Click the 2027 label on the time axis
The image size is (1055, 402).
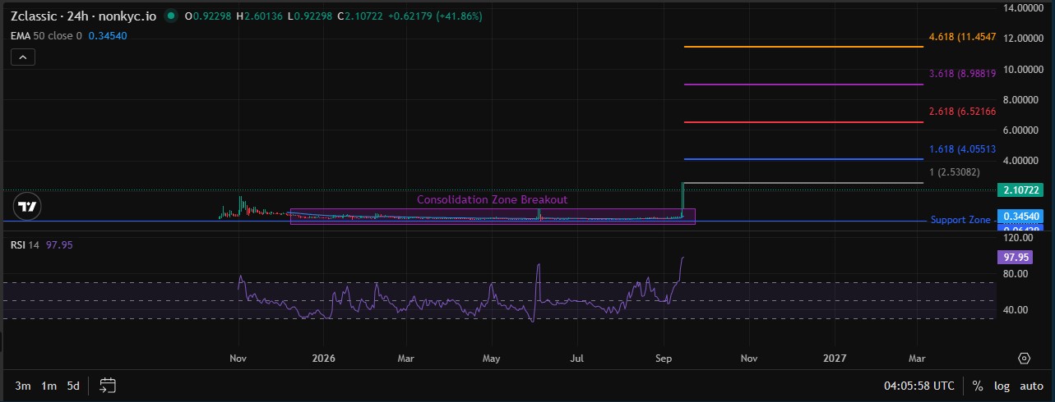[835, 359]
